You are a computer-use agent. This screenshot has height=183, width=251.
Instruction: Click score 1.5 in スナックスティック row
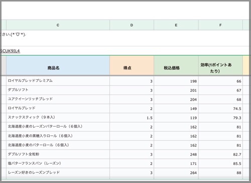tap(132, 117)
